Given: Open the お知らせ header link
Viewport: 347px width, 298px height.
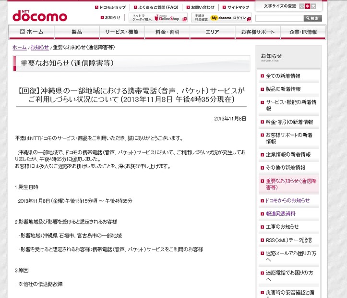Looking at the screenshot, I should point(110,17).
